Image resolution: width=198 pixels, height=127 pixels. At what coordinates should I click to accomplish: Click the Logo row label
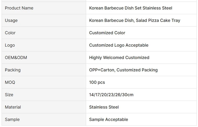point(10,45)
